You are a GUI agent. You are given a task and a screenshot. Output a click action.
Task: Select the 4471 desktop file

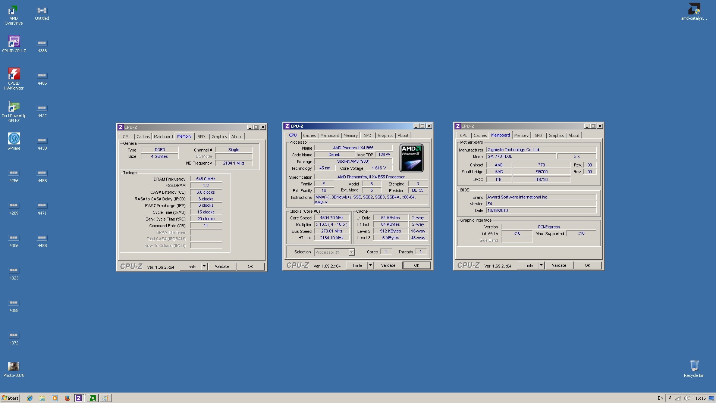click(42, 208)
